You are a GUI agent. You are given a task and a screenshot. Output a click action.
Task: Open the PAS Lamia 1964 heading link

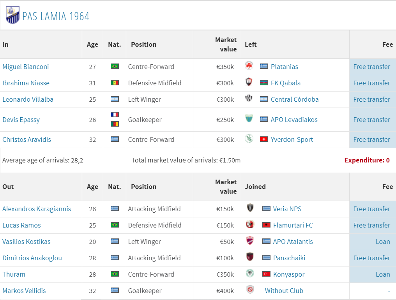point(56,16)
